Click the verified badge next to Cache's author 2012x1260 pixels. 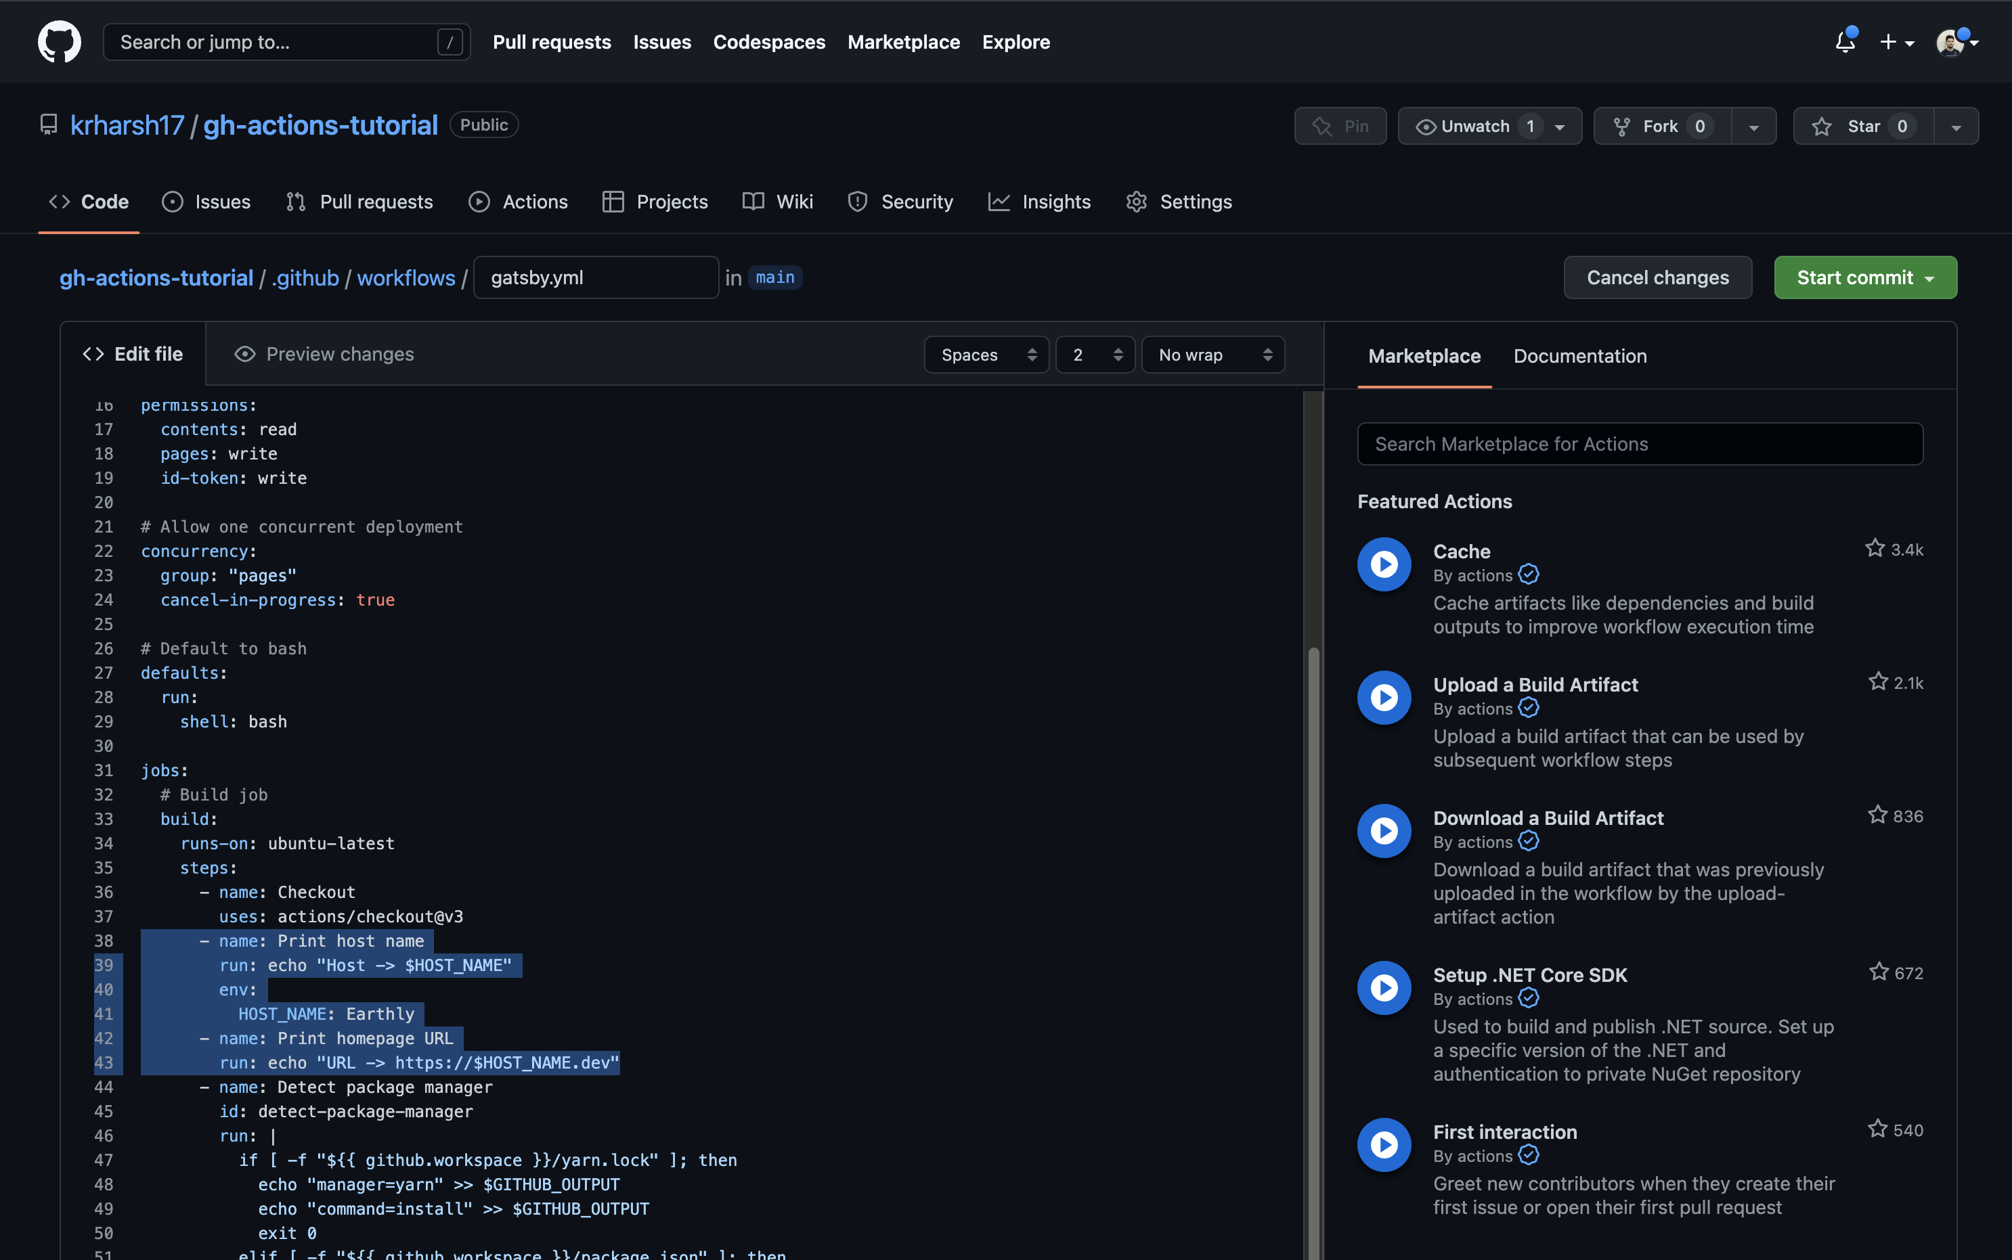pyautogui.click(x=1528, y=574)
